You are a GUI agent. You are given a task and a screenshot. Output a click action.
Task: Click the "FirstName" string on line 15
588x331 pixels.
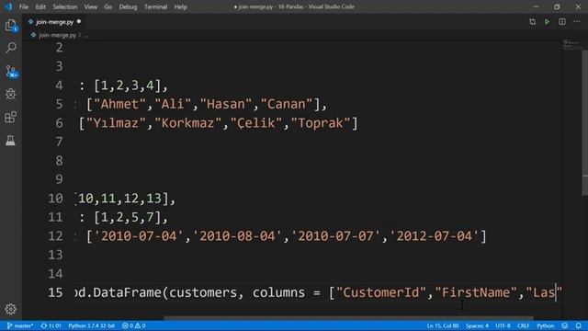point(476,292)
